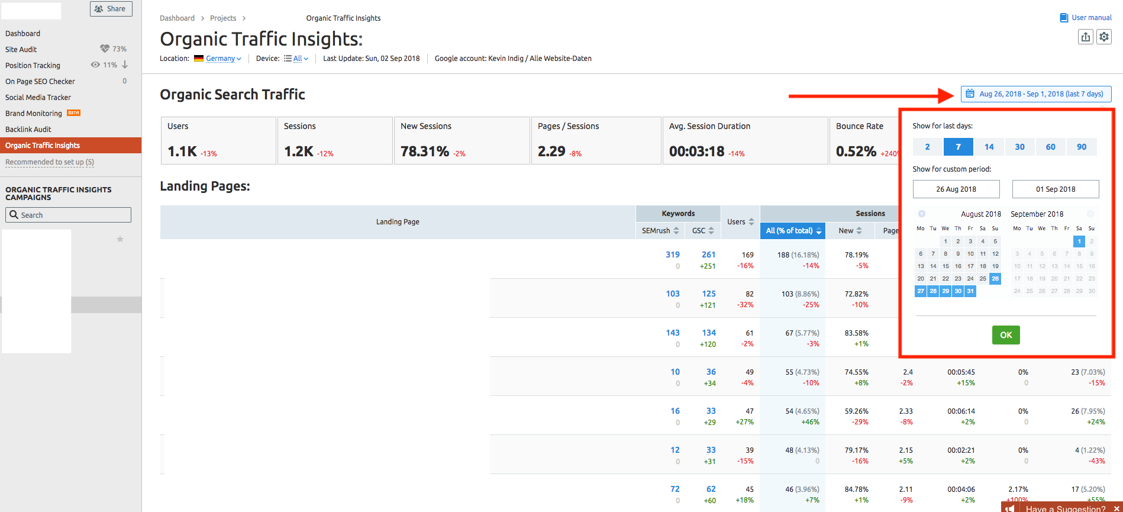This screenshot has width=1123, height=512.
Task: Click the Germany flag icon
Action: (x=199, y=59)
